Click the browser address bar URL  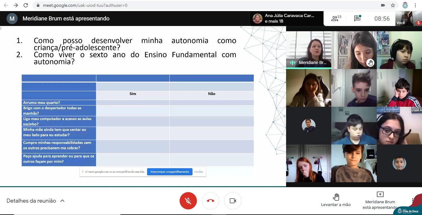85,5
